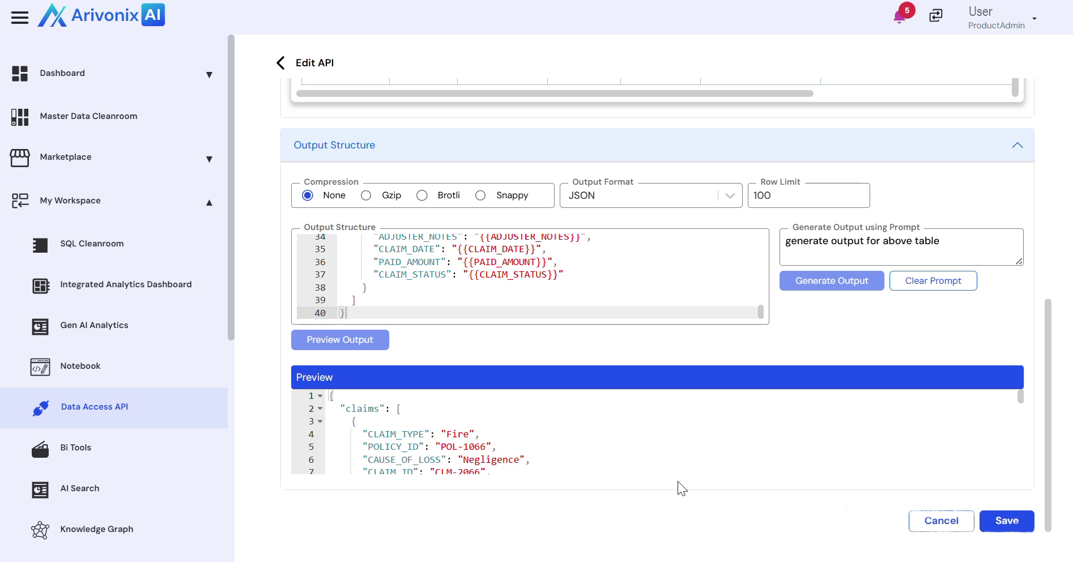
Task: Expand the Dashboard sidebar menu
Action: click(x=209, y=74)
